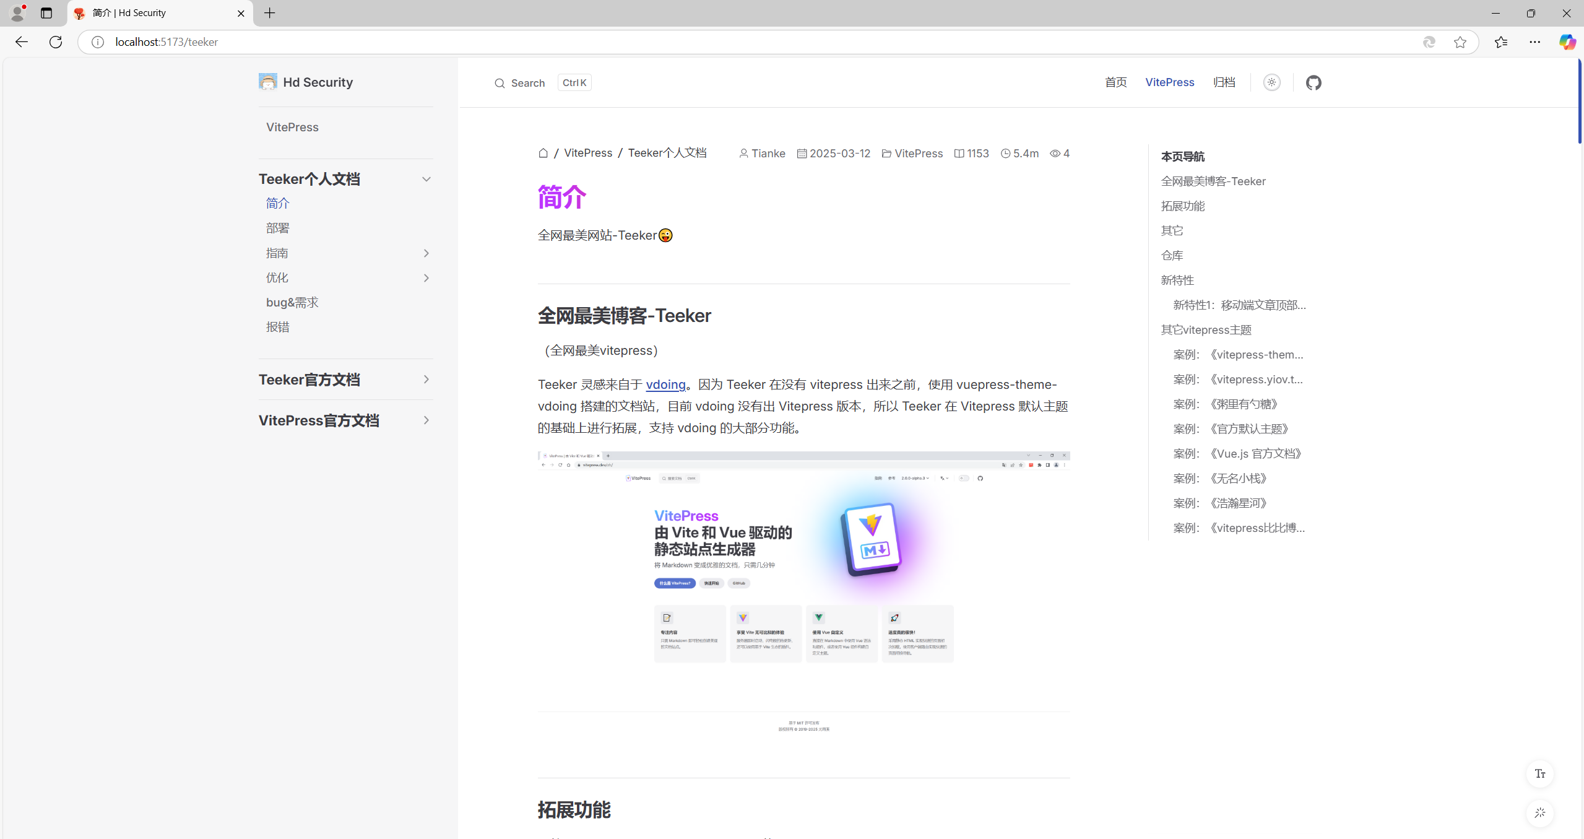Open a new browser tab
This screenshot has width=1584, height=839.
pyautogui.click(x=270, y=13)
